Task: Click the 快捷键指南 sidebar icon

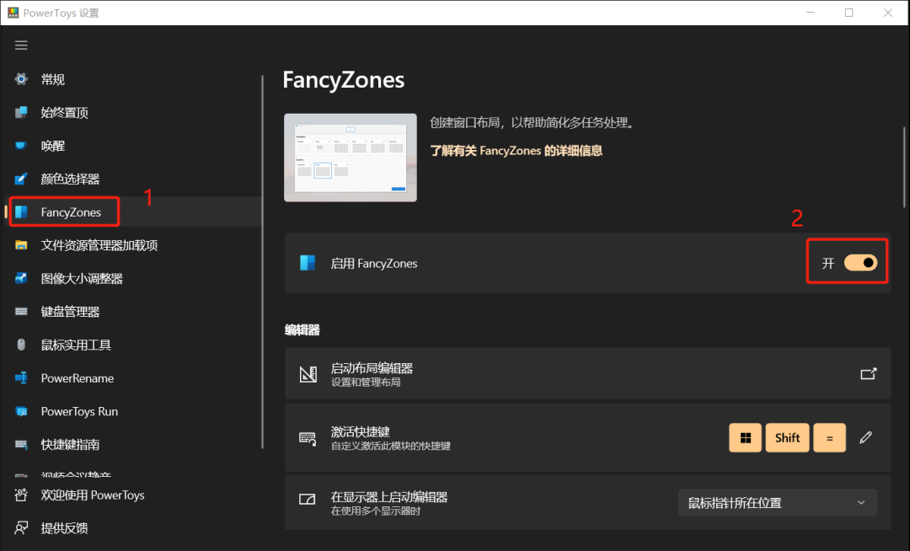Action: click(x=21, y=445)
